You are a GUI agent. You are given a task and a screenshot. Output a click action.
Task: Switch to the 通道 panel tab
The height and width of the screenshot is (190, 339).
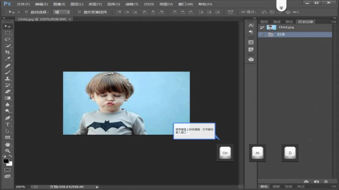[x=277, y=22]
